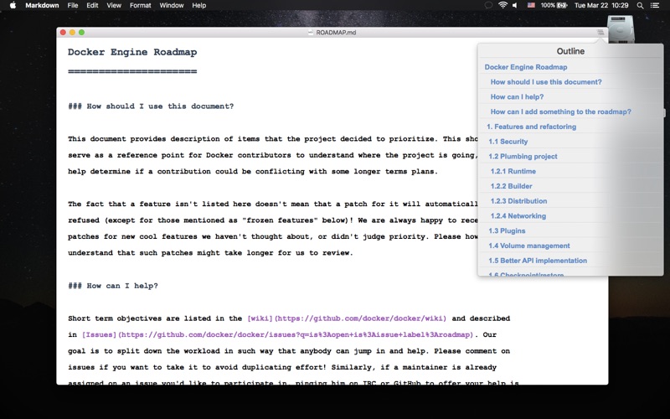
Task: Select '1.2 Plumbing project' outline entry
Action: click(x=523, y=157)
